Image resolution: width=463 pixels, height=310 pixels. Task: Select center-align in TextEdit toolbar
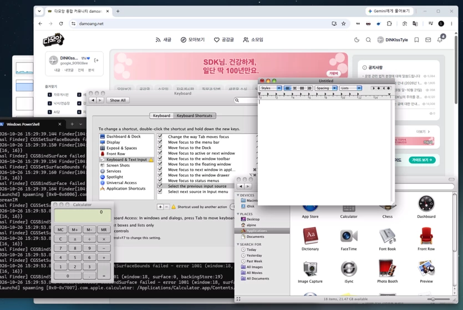[x=294, y=88]
